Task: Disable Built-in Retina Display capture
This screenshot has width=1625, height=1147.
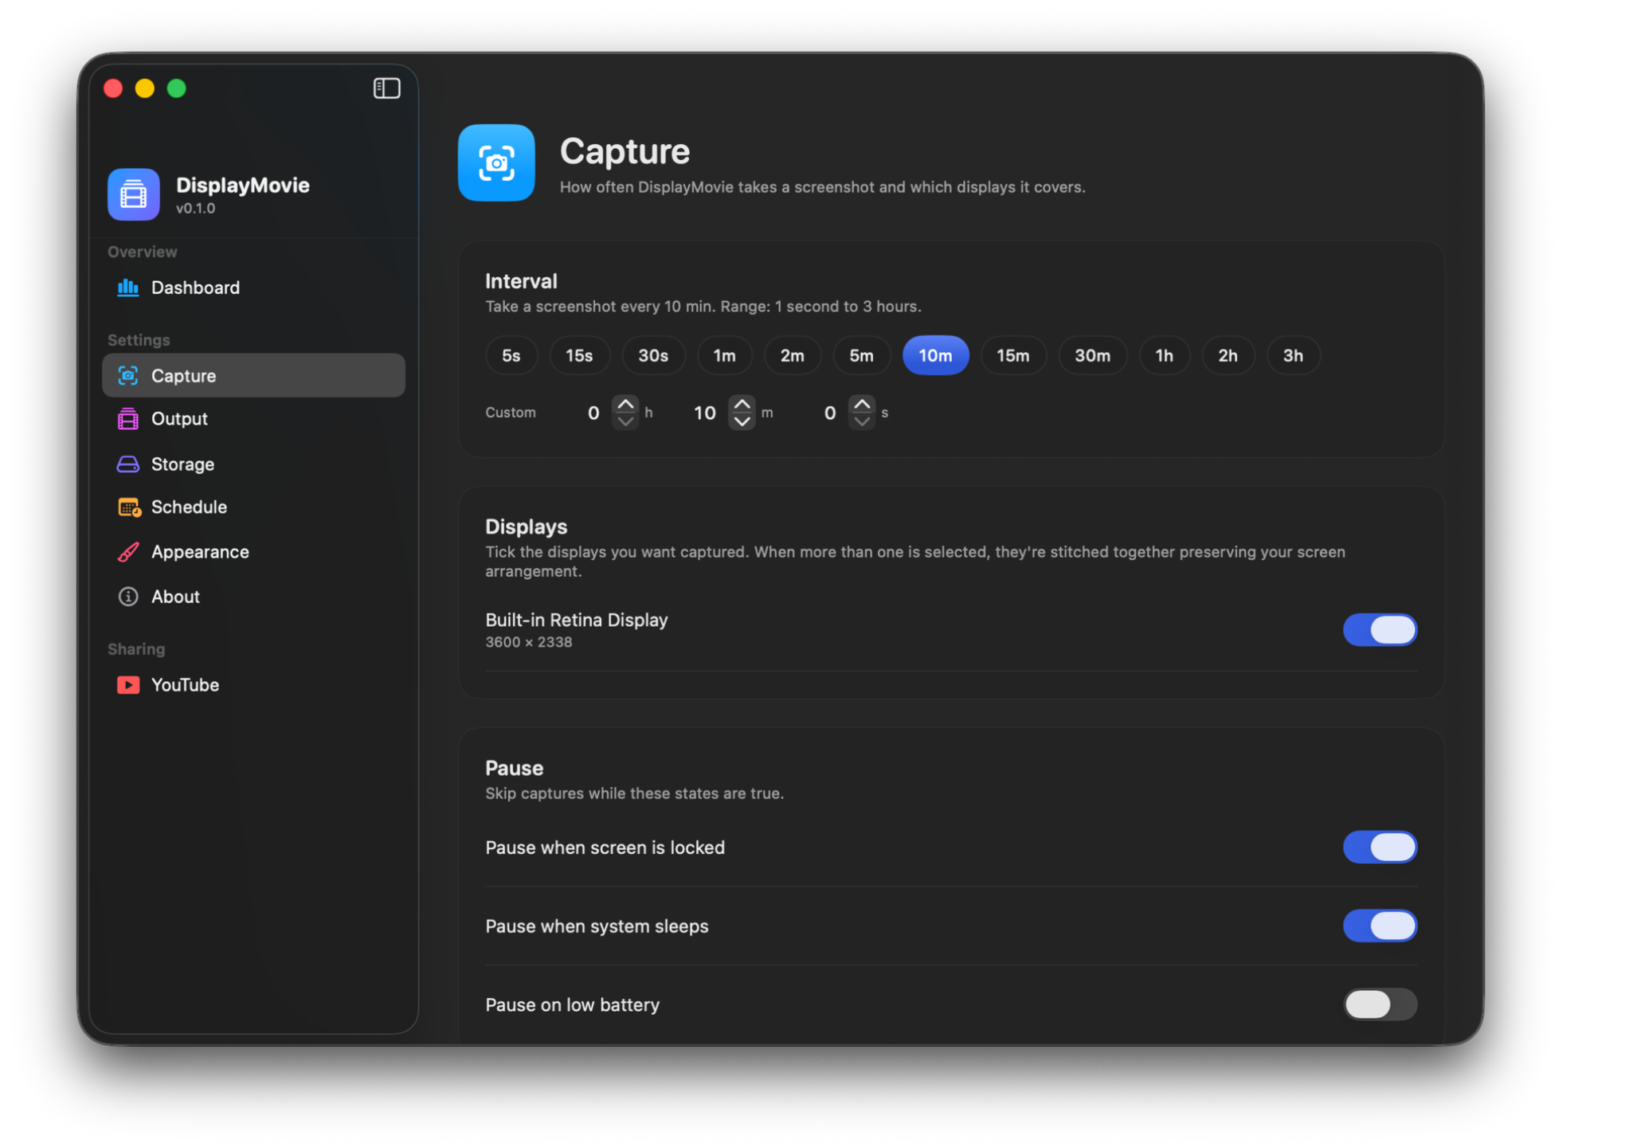Action: (x=1380, y=630)
